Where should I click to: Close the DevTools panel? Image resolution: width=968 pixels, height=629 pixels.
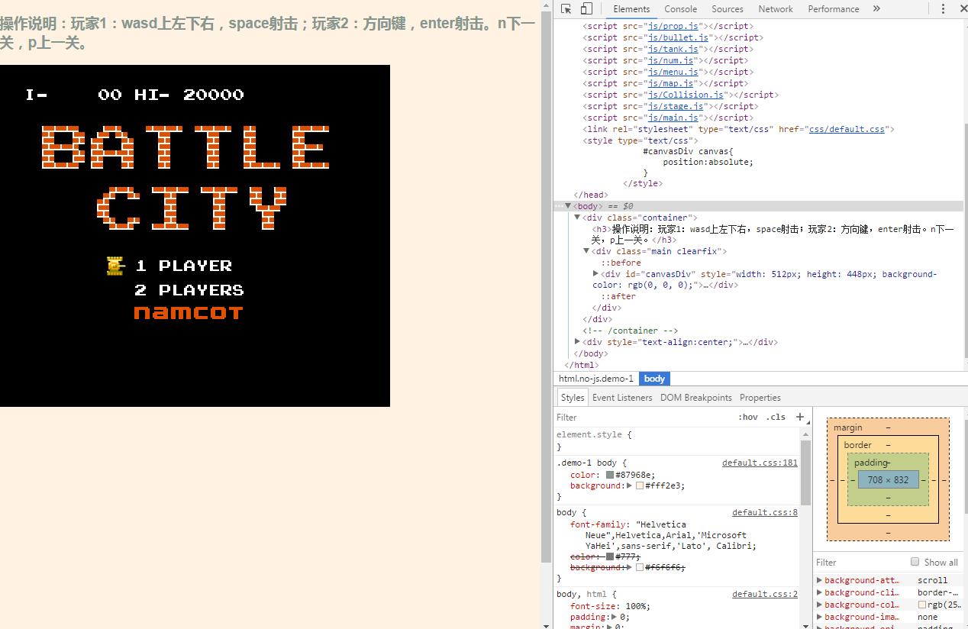pos(963,9)
